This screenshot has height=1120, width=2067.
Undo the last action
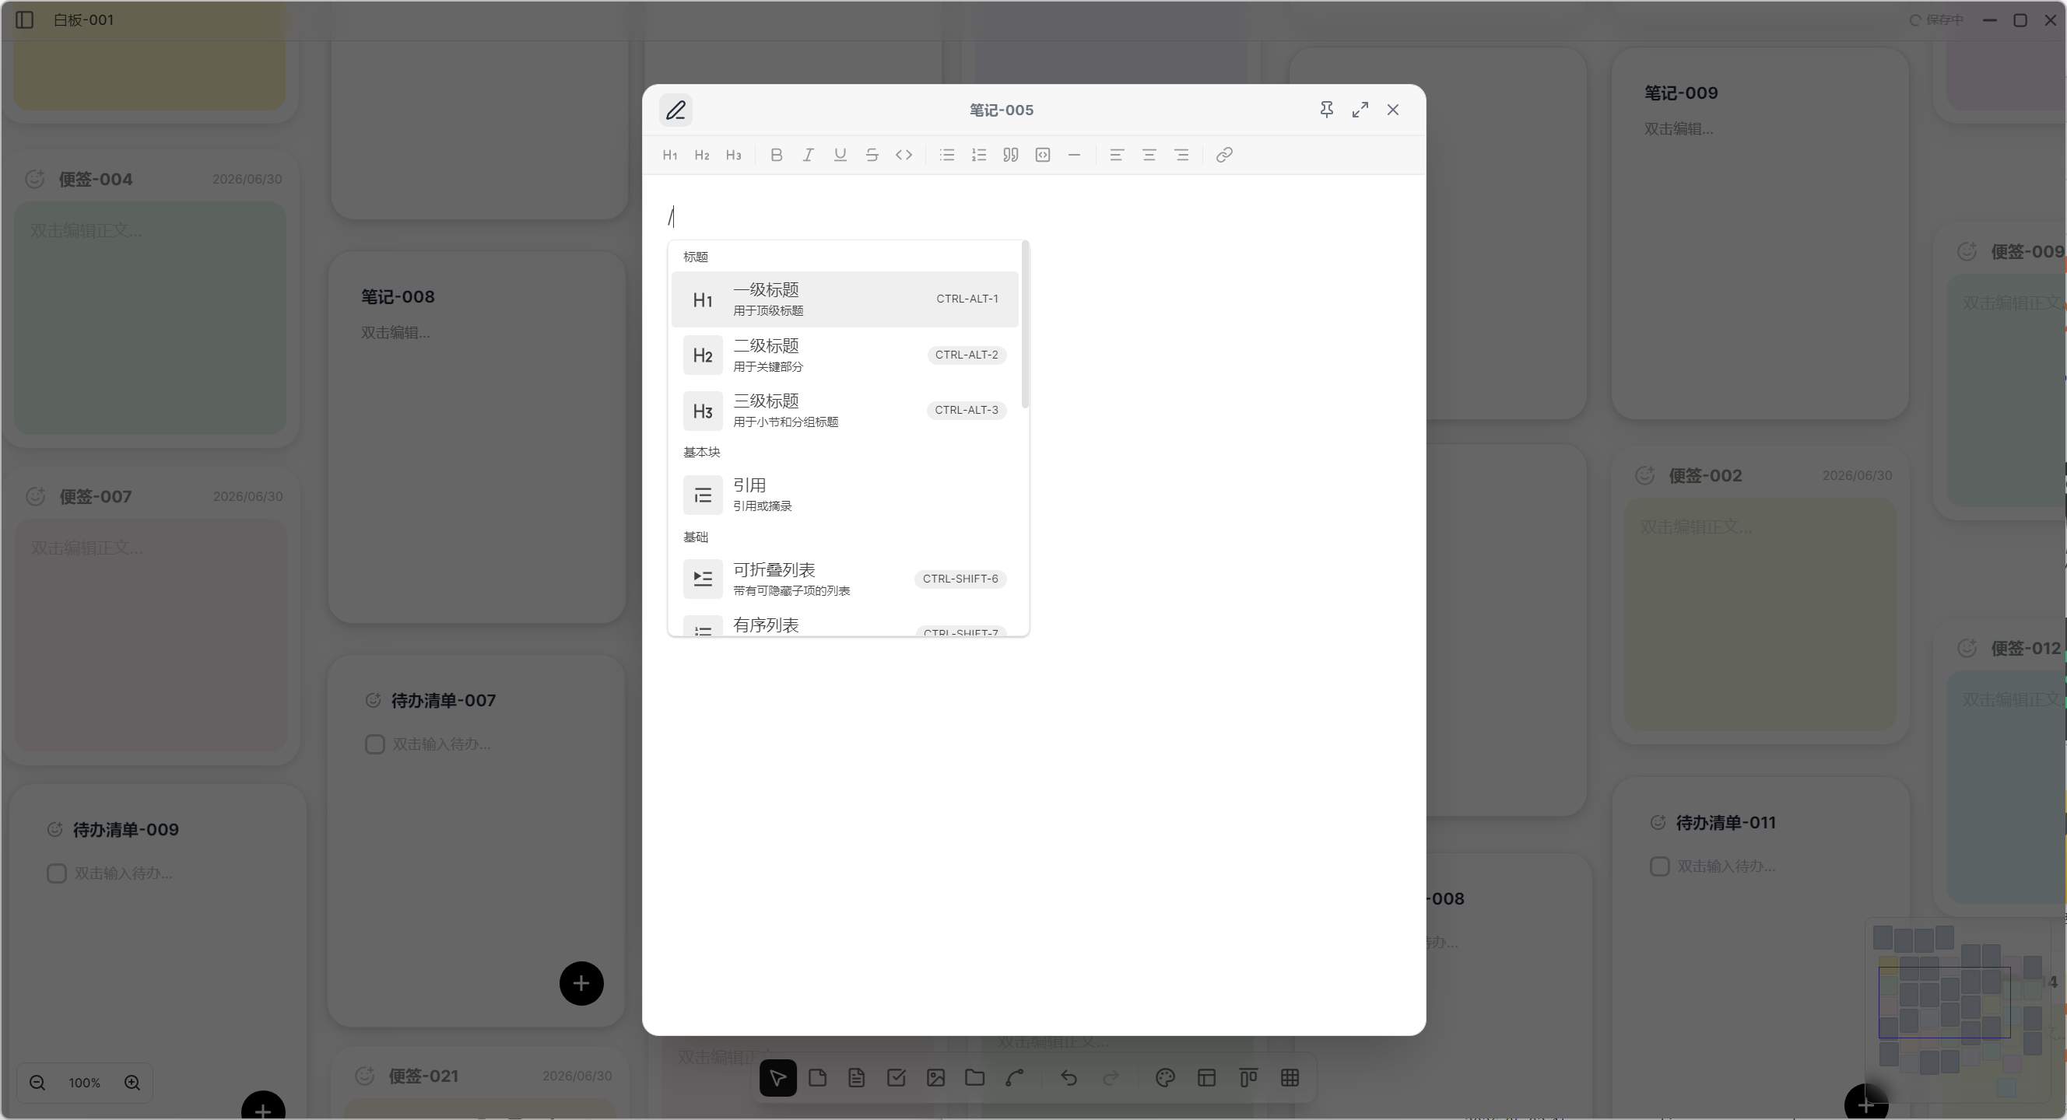pos(1069,1078)
